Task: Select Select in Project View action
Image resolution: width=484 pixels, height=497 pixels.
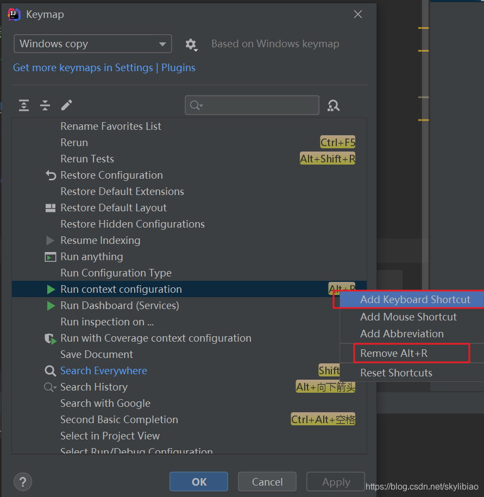Action: (x=189, y=436)
